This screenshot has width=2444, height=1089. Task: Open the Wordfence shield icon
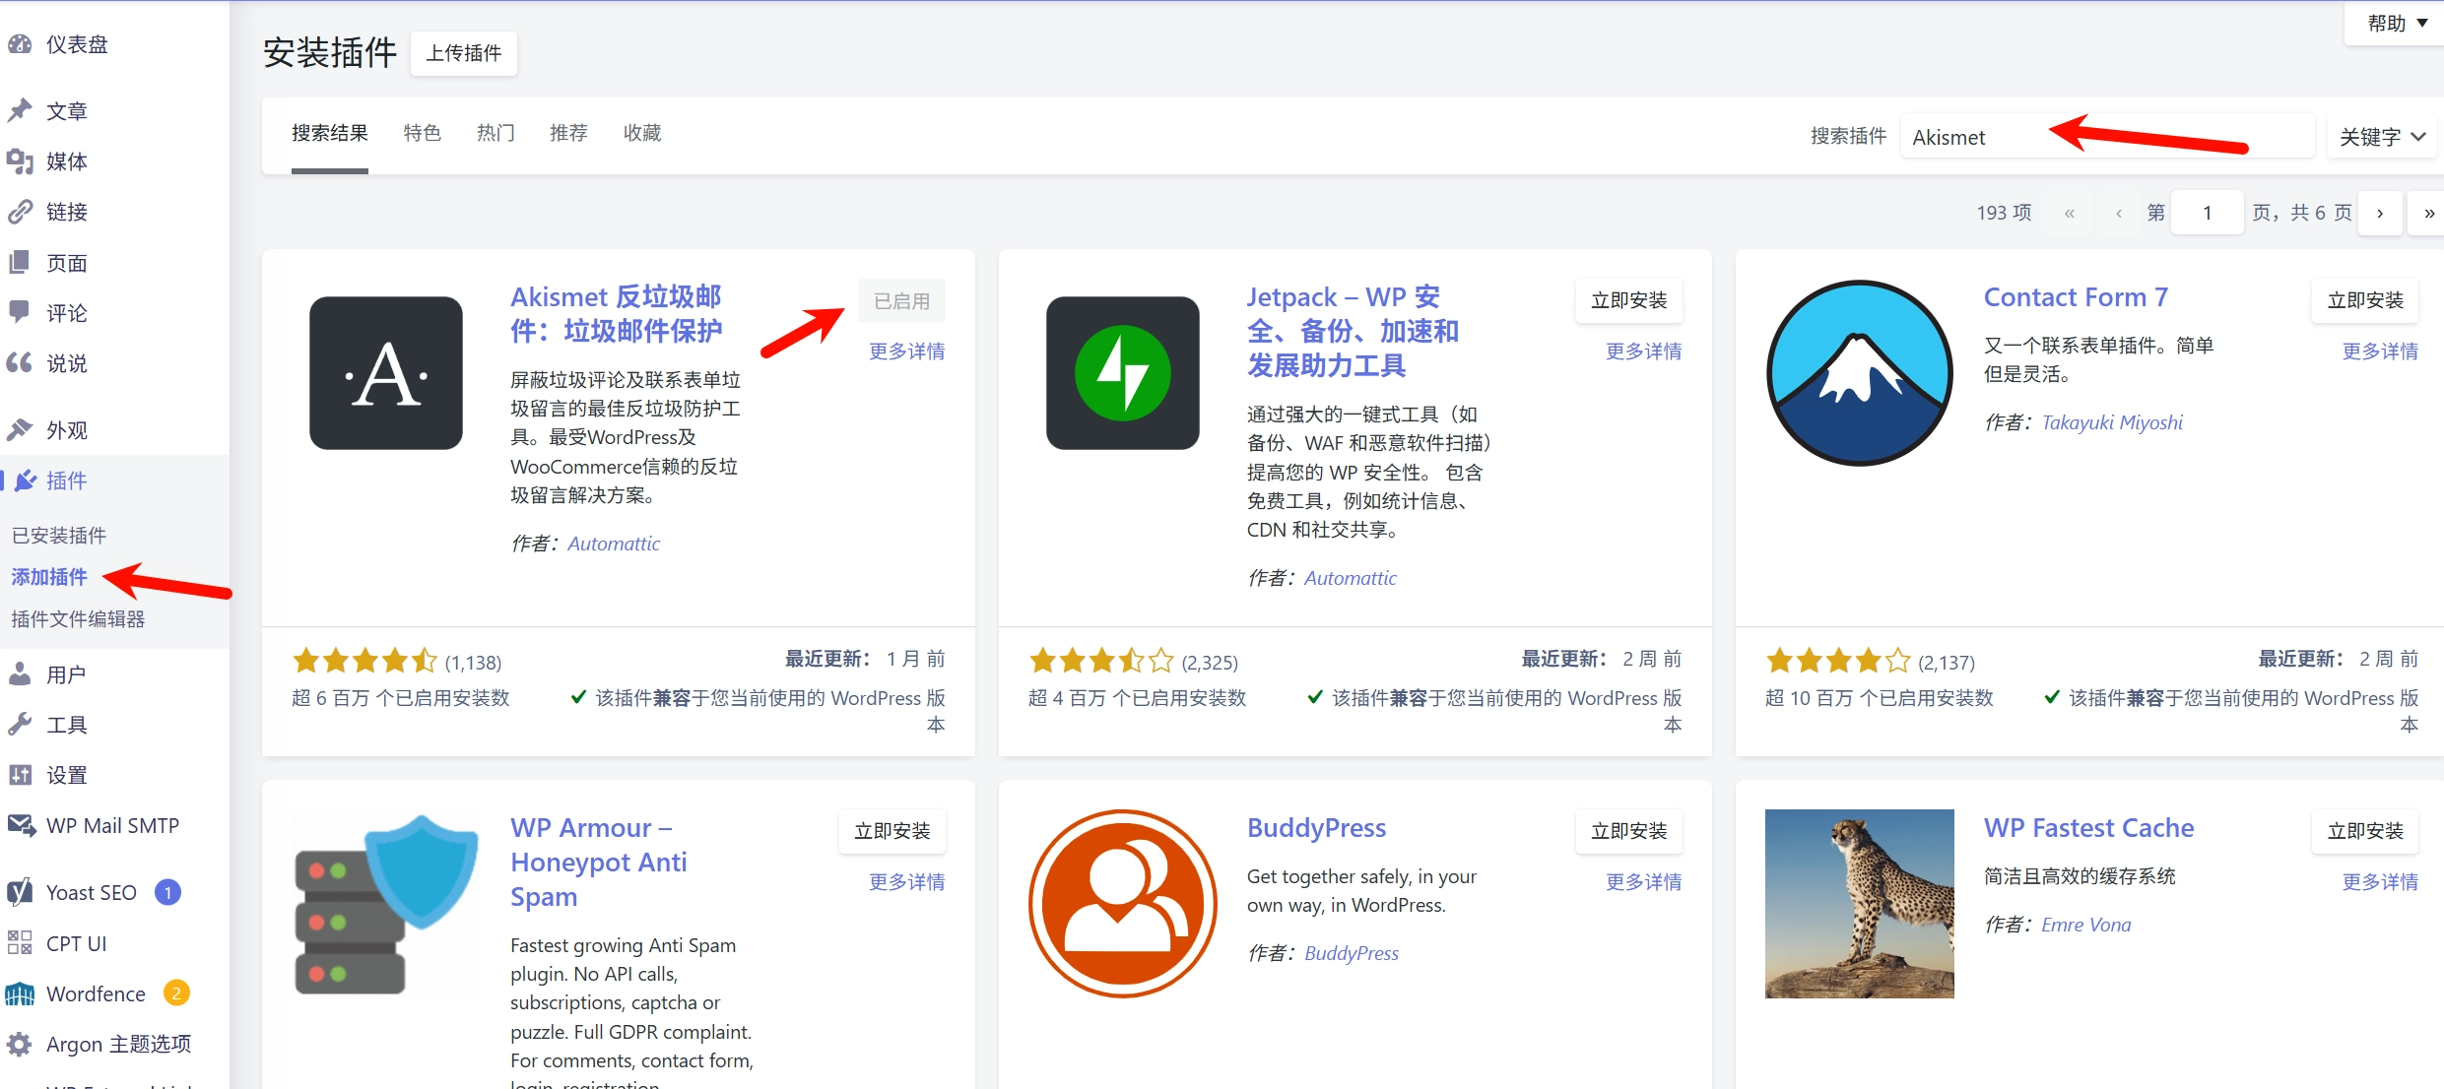(20, 993)
